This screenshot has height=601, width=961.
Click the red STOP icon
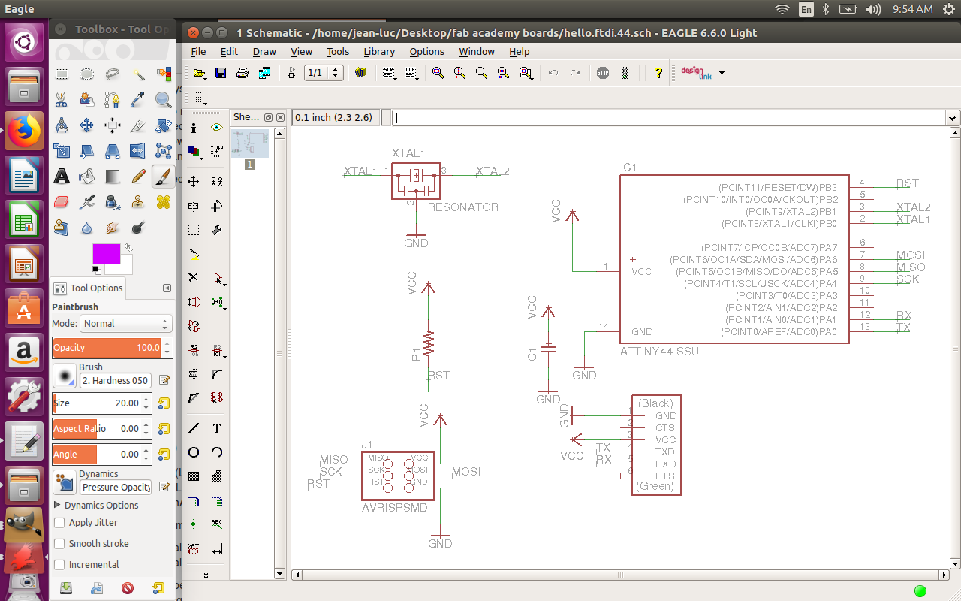pos(602,73)
